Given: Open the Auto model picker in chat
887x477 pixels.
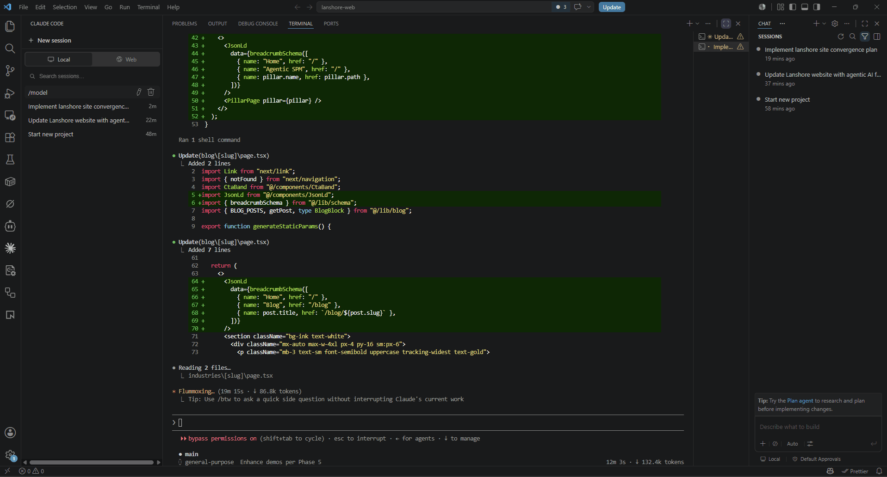Looking at the screenshot, I should click(792, 444).
